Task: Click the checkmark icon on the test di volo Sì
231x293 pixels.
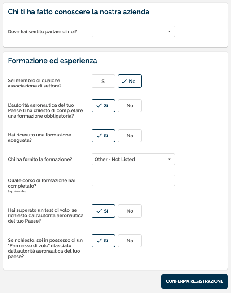Action: tap(99, 211)
